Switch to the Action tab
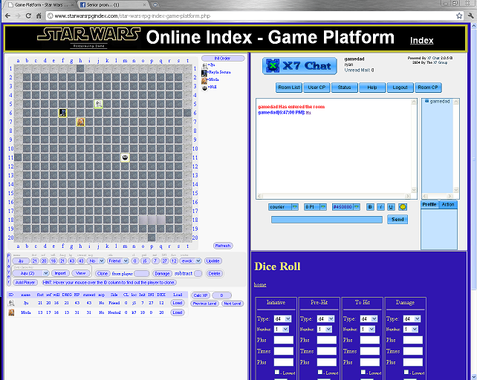Screen dimensions: 477x380 coord(448,205)
